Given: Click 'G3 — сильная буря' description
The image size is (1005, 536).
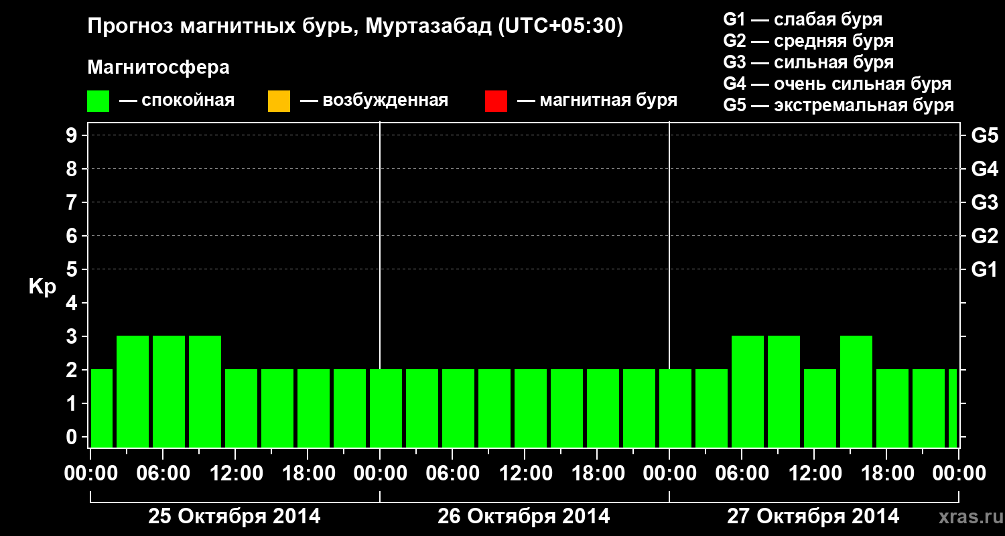Looking at the screenshot, I should (808, 62).
